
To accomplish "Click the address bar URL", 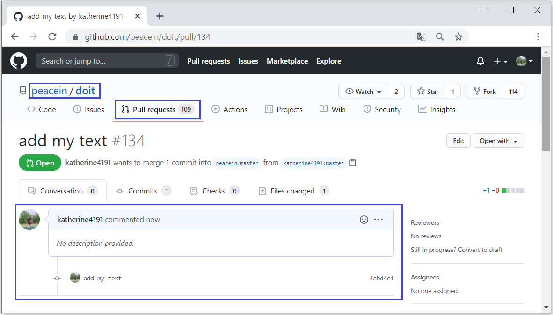I will (147, 37).
